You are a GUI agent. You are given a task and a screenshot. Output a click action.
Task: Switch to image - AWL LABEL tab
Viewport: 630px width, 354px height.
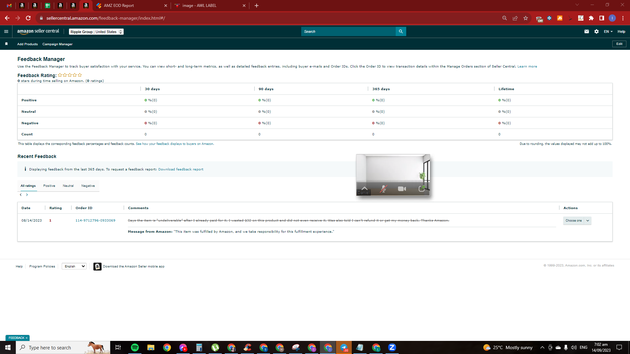[210, 6]
